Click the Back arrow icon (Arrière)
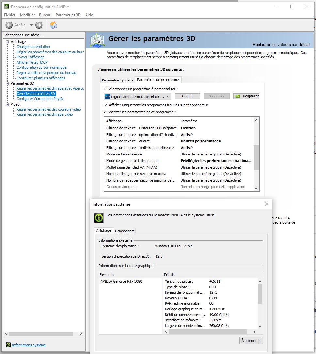The image size is (316, 354). [x=9, y=25]
